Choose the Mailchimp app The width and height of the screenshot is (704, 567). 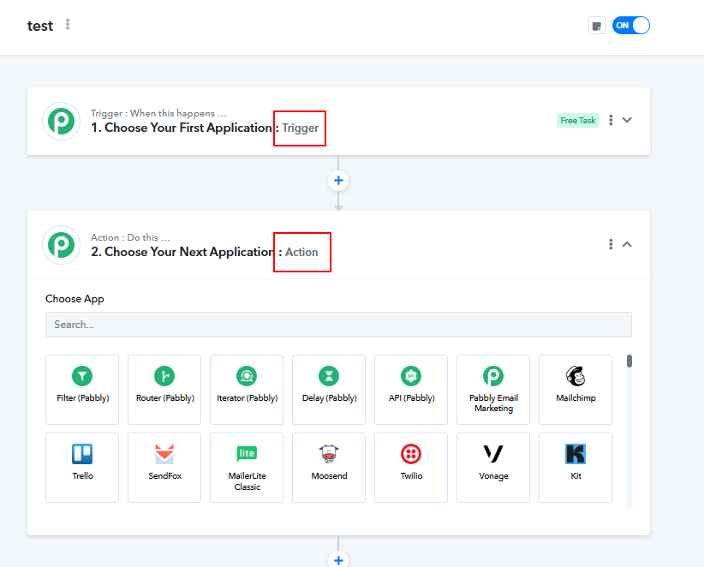coord(576,389)
